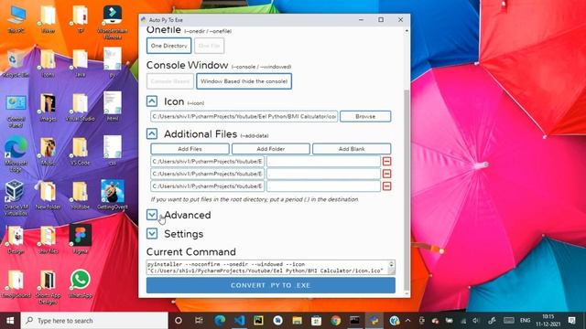
Task: Click the Add Folder button
Action: pos(271,149)
